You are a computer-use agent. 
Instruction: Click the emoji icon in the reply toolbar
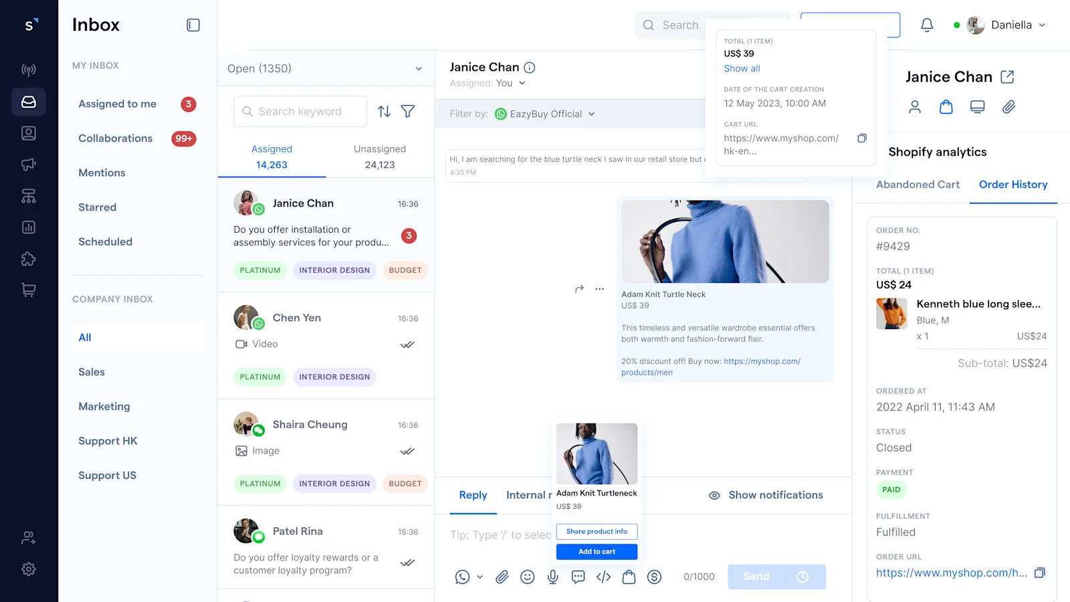527,577
